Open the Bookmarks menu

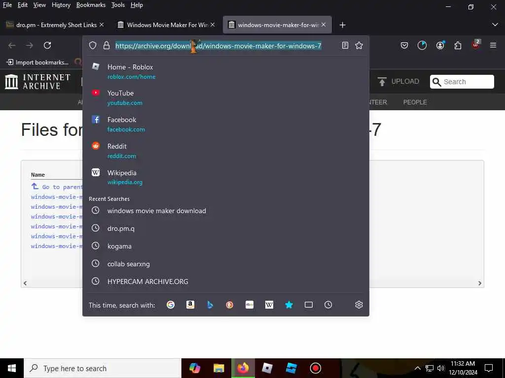91,5
